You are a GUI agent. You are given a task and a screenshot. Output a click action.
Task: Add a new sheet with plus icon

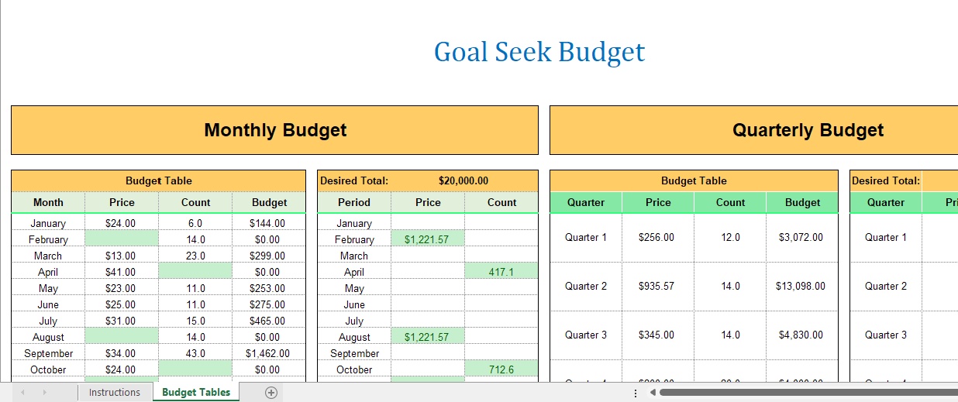(x=271, y=393)
